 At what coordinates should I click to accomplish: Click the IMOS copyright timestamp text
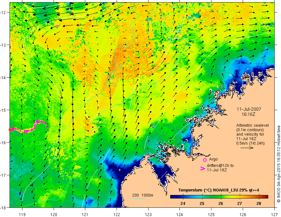click(x=278, y=164)
